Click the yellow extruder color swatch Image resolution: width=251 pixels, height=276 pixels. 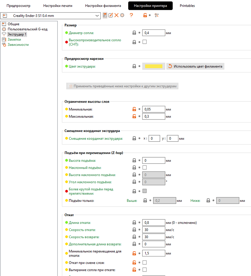(154, 66)
